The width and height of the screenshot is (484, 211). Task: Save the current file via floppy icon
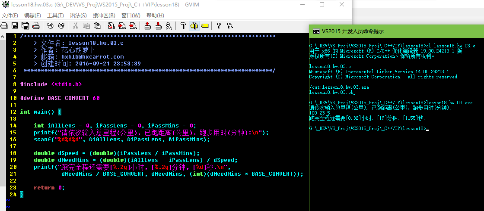coord(14,26)
